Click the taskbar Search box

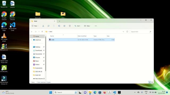(x=65, y=92)
